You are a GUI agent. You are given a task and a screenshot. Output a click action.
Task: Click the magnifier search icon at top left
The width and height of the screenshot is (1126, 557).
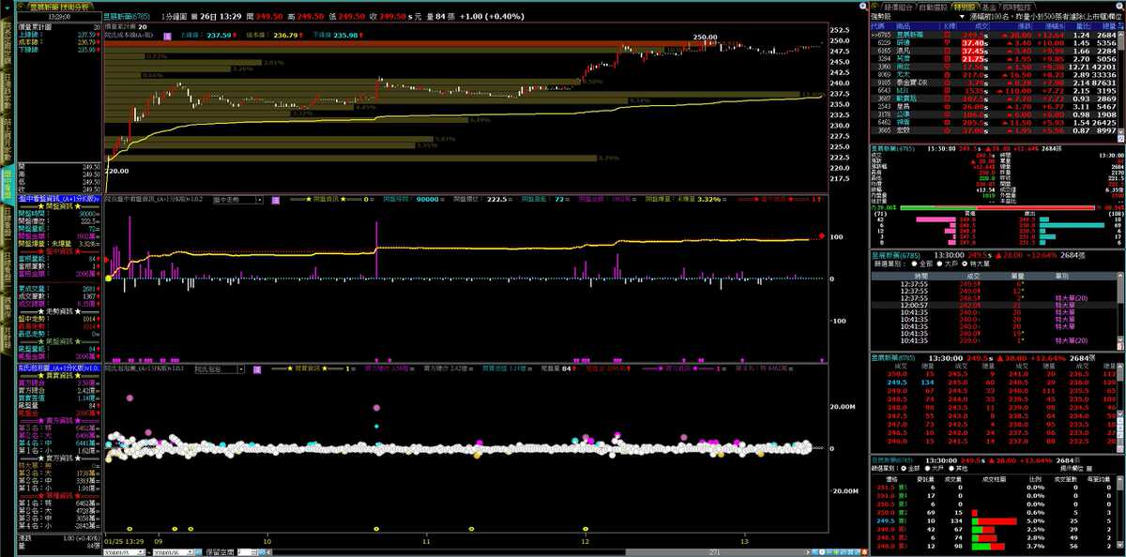coord(23,6)
